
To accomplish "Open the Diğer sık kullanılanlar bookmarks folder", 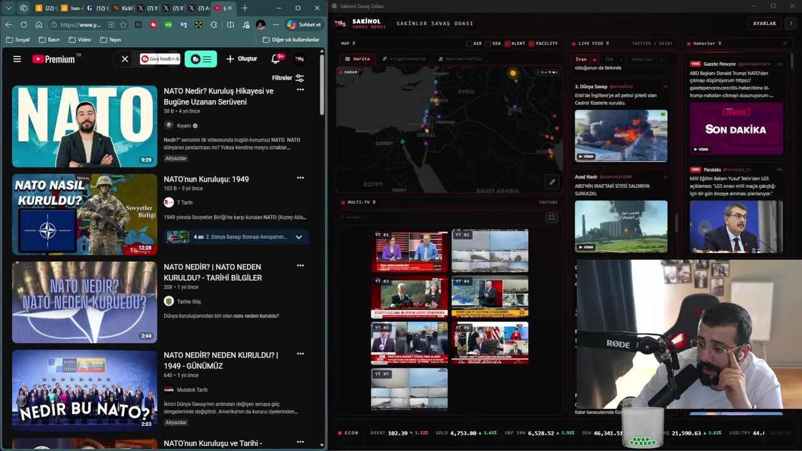I will (x=291, y=39).
